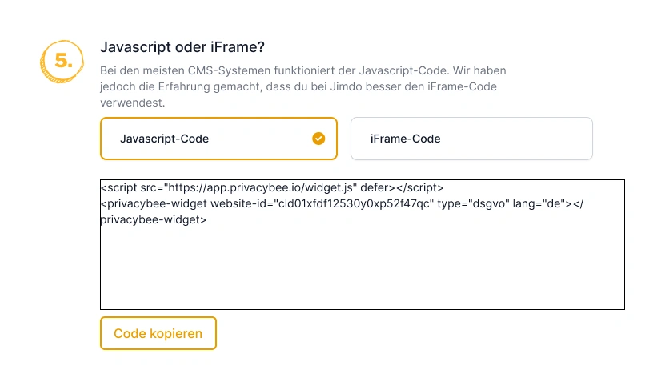The image size is (665, 390).
Task: Click empty space inside the code box
Action: pyautogui.click(x=362, y=272)
